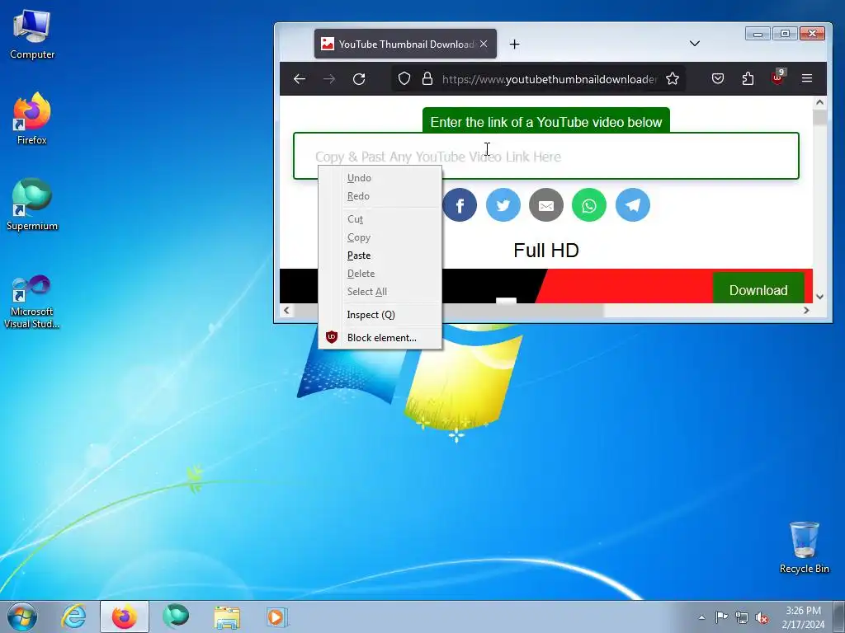Choose Cut in the context menu
The width and height of the screenshot is (845, 633).
tap(380, 219)
